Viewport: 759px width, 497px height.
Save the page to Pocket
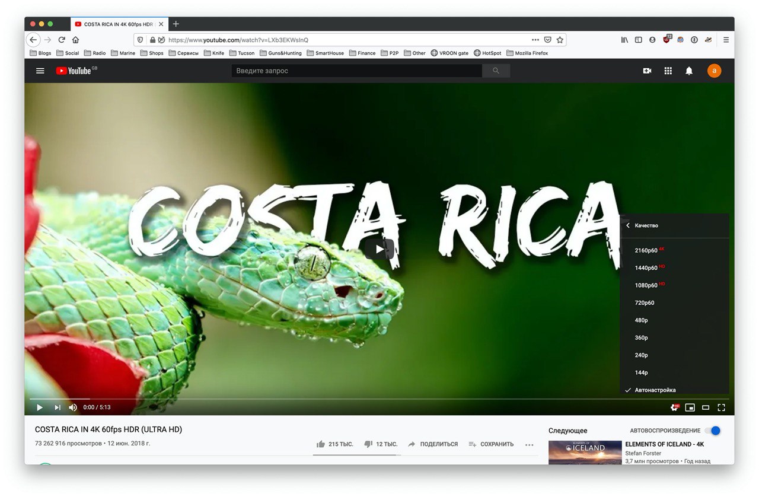548,40
